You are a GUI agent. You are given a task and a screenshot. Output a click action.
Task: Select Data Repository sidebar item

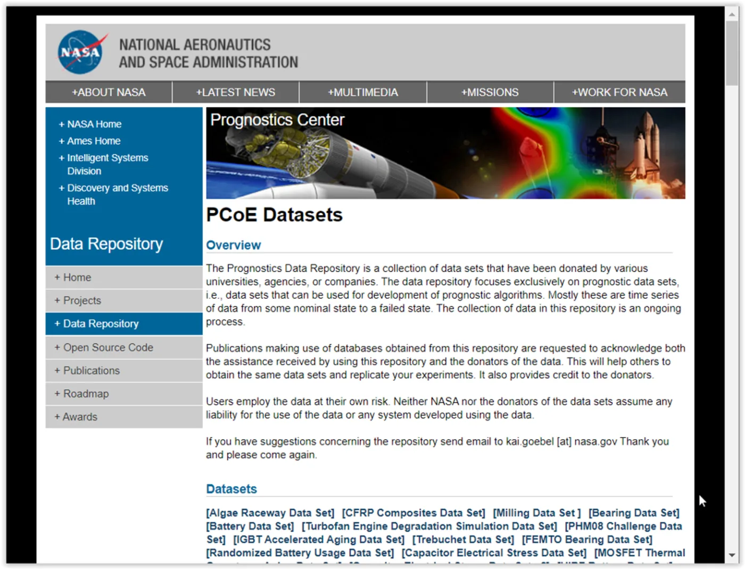click(124, 324)
